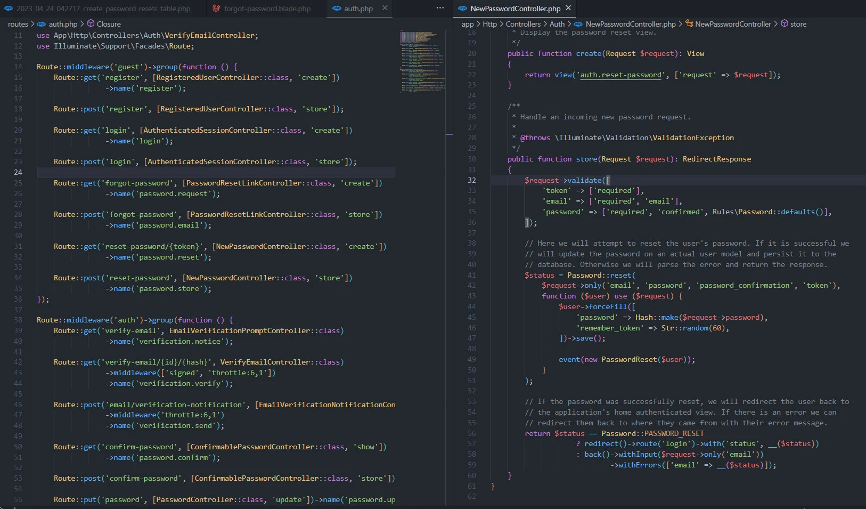The height and width of the screenshot is (509, 866).
Task: Close the auth.php tab
Action: 385,9
